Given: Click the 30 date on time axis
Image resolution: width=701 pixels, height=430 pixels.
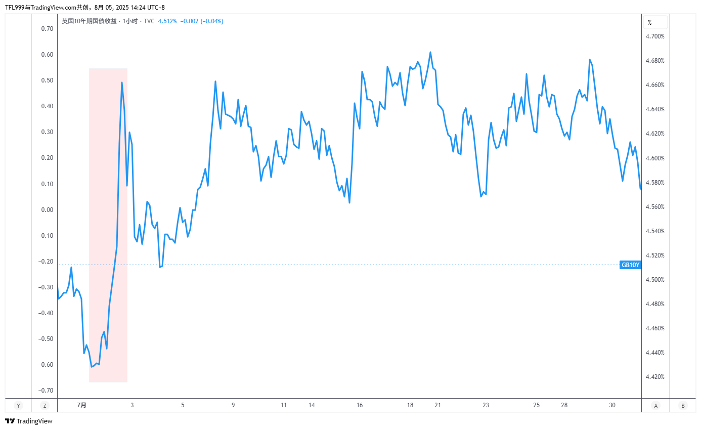Looking at the screenshot, I should pyautogui.click(x=612, y=405).
